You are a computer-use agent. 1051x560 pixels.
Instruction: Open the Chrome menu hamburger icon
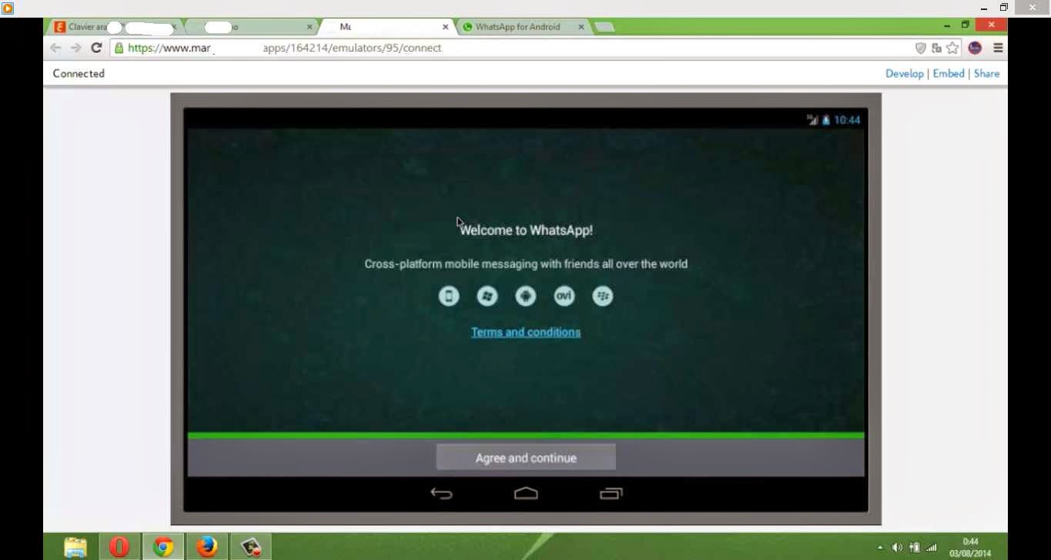click(998, 48)
